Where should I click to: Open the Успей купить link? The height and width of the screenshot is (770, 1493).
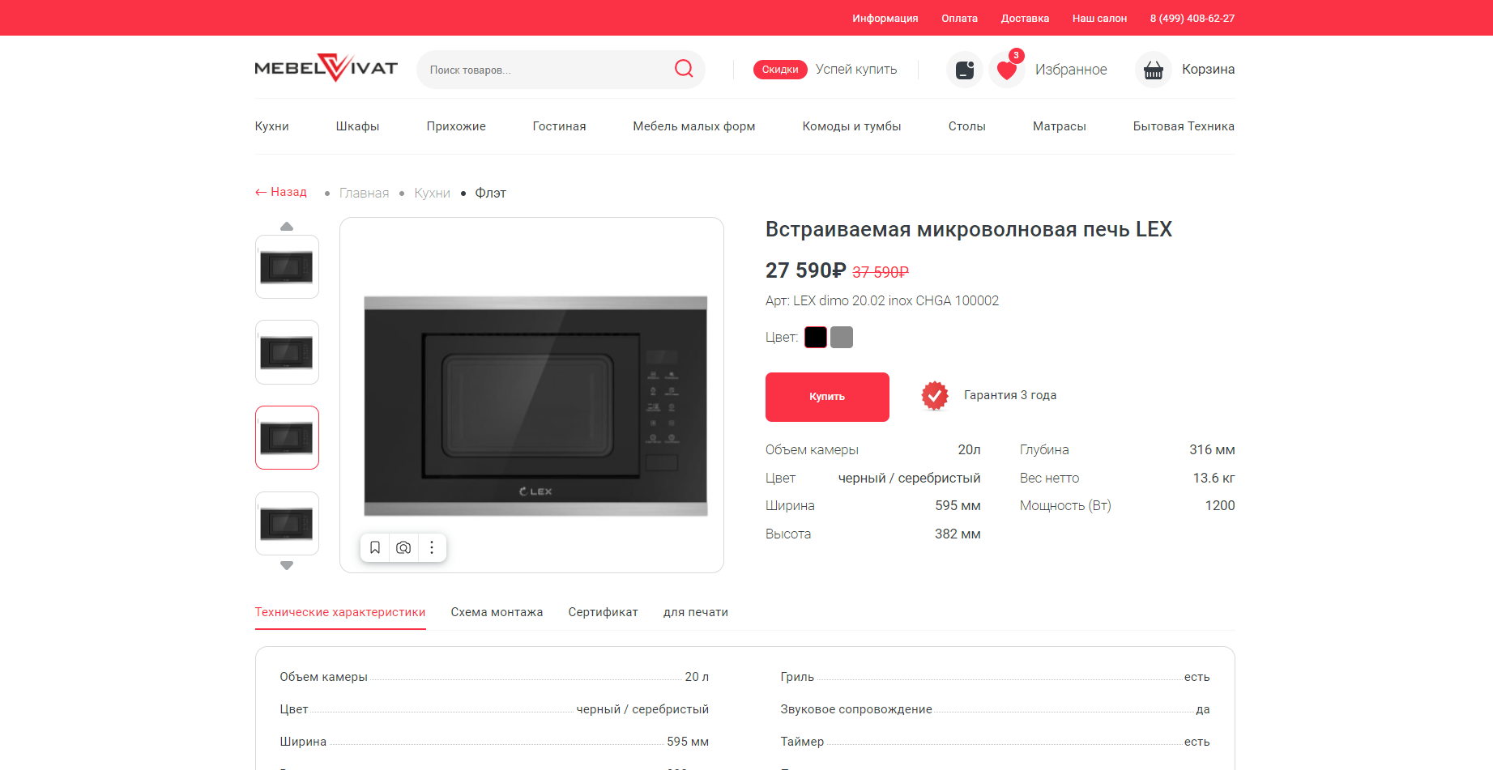[856, 70]
